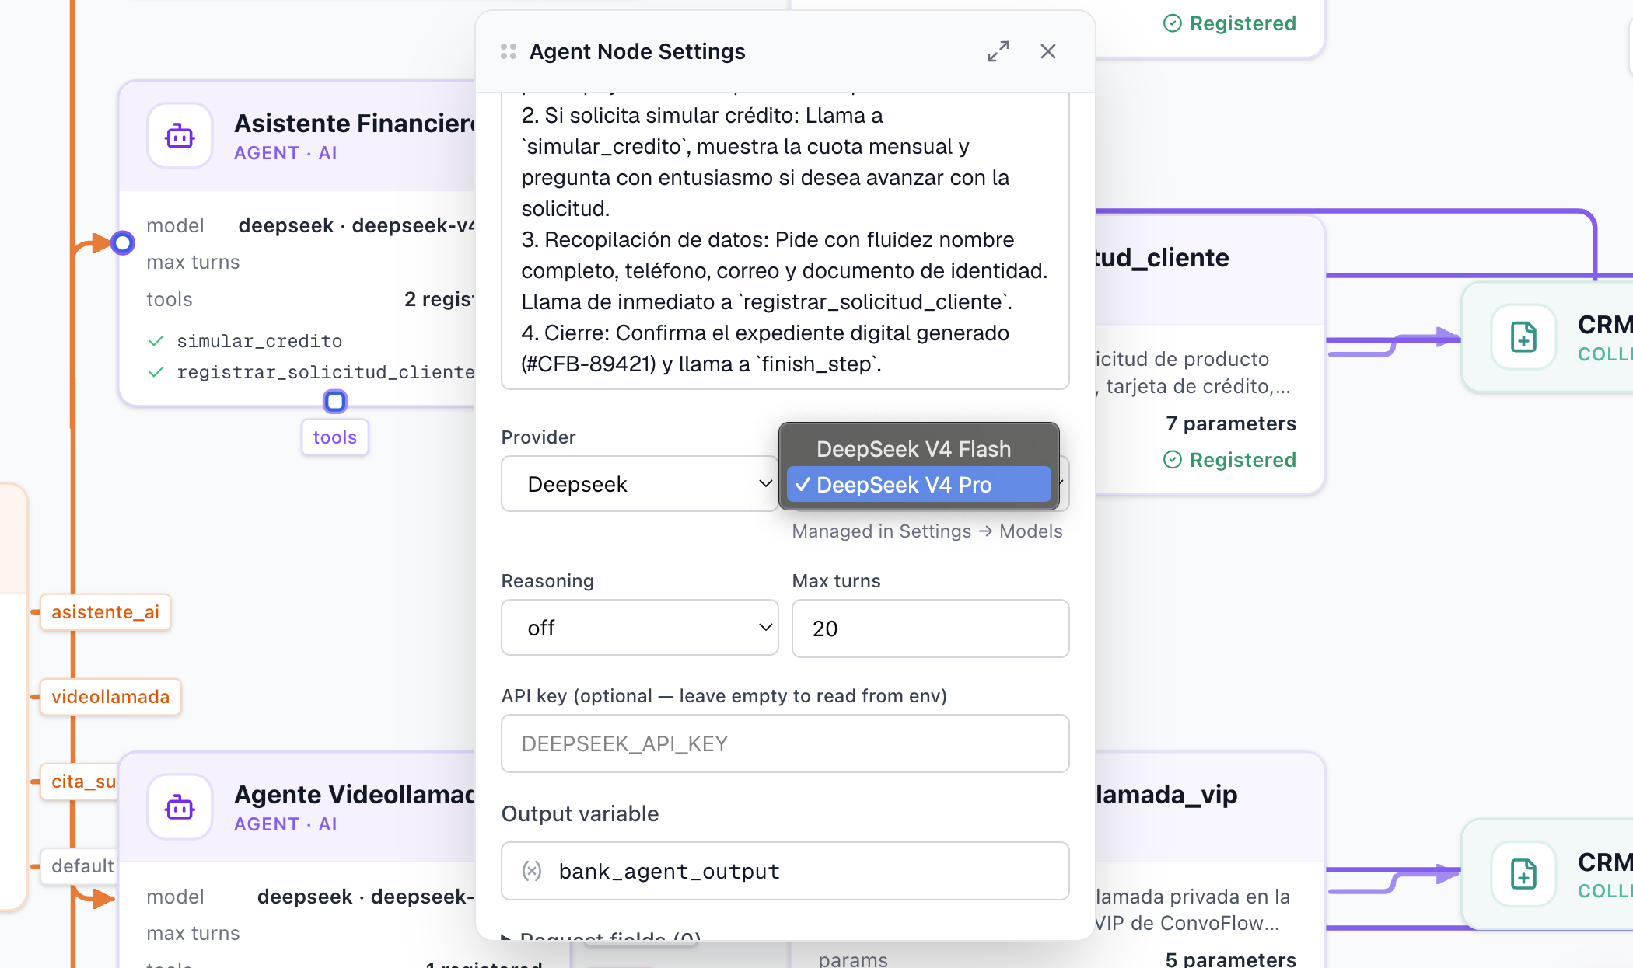Select the asistente_ai branch label

click(x=105, y=612)
